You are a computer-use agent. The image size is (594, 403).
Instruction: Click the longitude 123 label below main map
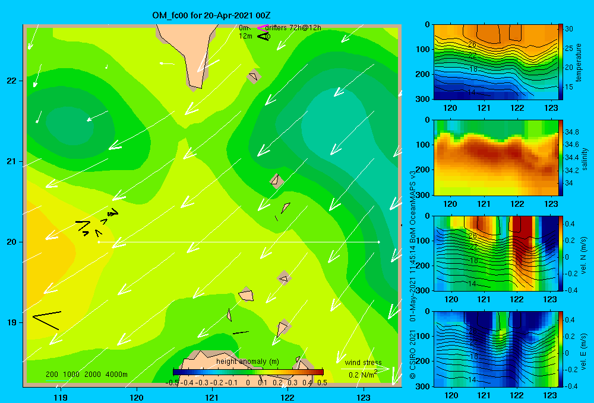coord(364,397)
